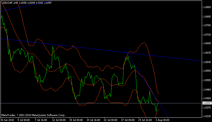The image size is (212, 122).
Task: Click the 1.0460 price scale label
Action: (x=207, y=90)
